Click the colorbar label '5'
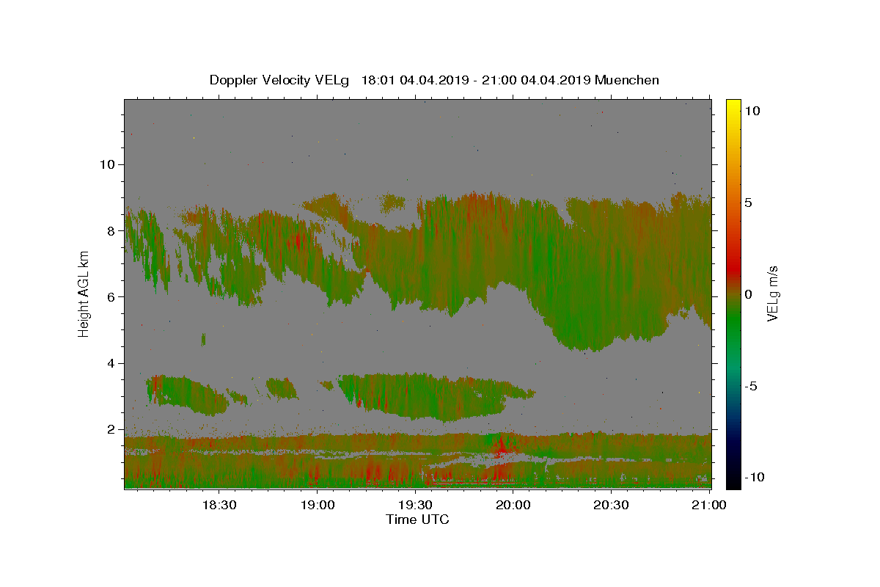 click(x=748, y=203)
